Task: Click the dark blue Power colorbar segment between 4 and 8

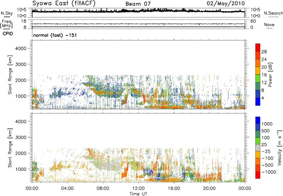Action: pyautogui.click(x=258, y=94)
